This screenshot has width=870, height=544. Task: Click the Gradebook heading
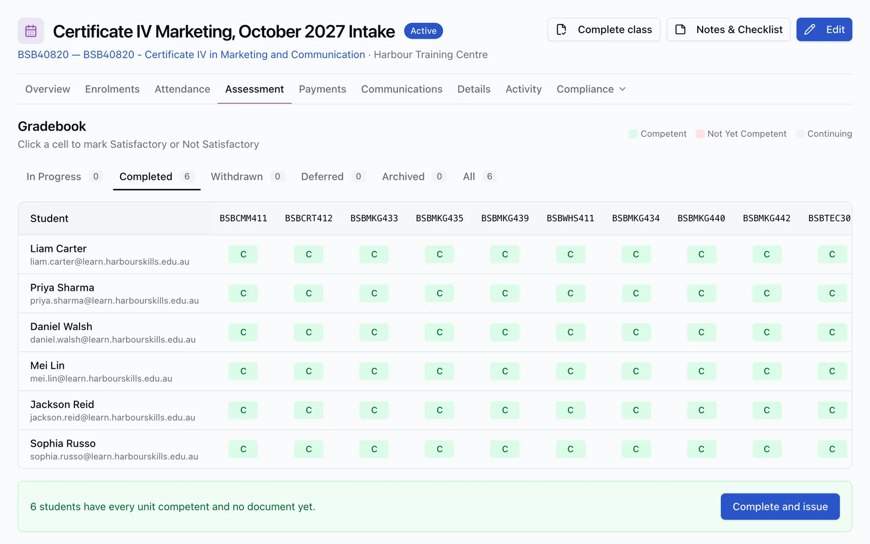click(52, 126)
